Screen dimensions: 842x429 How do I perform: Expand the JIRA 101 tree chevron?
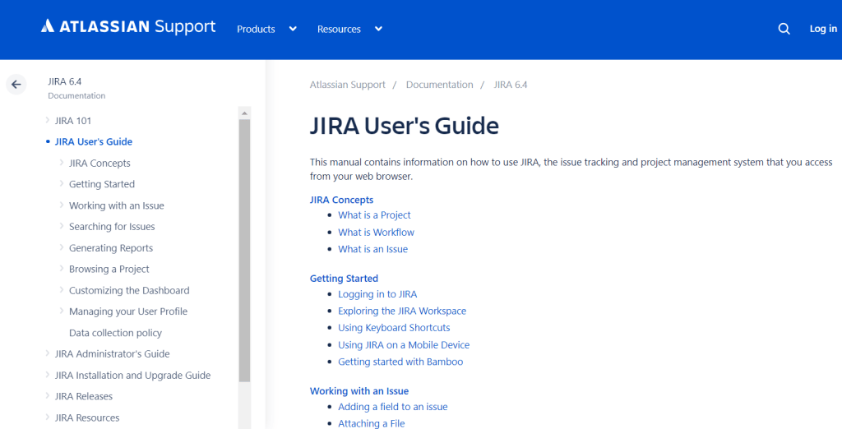48,120
